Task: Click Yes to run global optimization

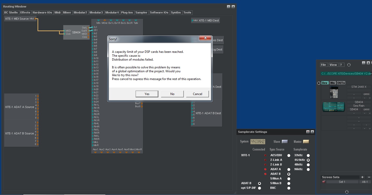Action: pyautogui.click(x=147, y=94)
